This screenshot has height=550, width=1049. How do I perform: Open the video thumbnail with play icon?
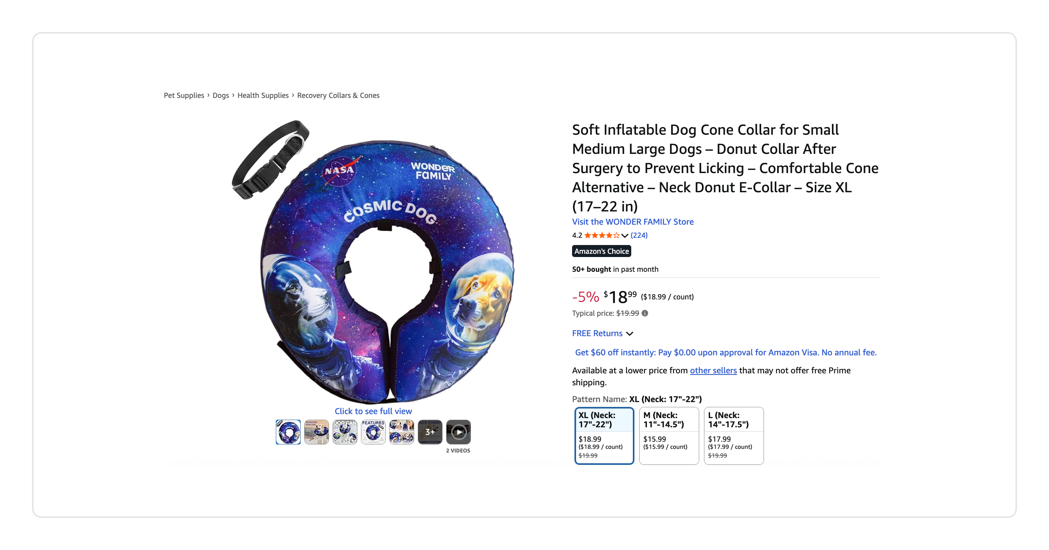tap(458, 432)
